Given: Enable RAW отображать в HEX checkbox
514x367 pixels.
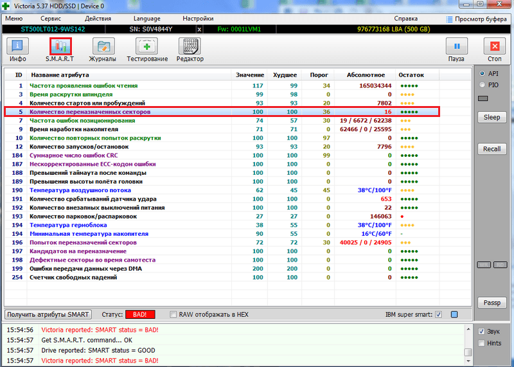Looking at the screenshot, I should [x=173, y=314].
